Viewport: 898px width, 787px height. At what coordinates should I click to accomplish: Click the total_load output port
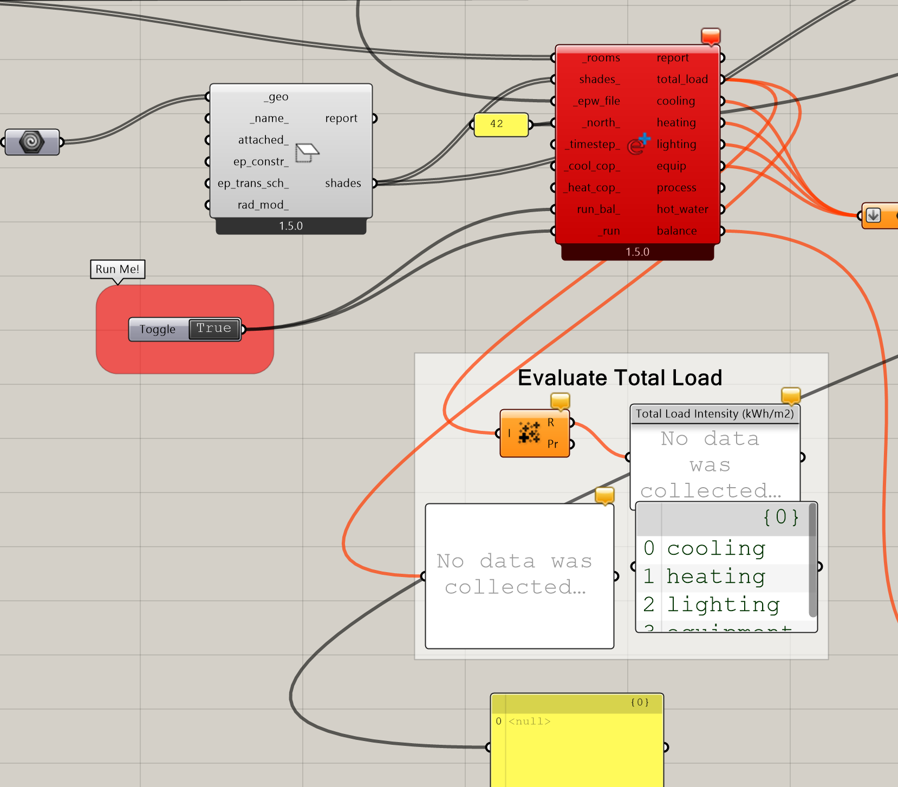tap(723, 80)
